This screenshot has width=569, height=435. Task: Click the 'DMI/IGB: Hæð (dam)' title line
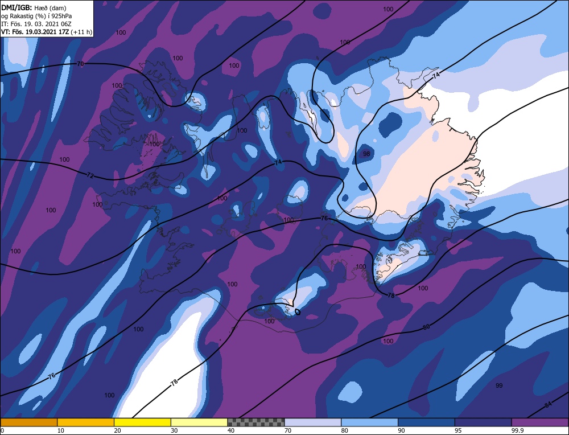coord(34,7)
